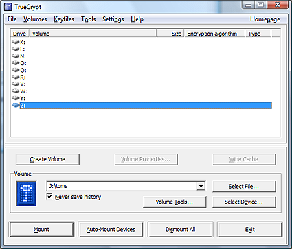This screenshot has height=249, width=292.
Task: Open the Keyfiles menu
Action: [64, 19]
